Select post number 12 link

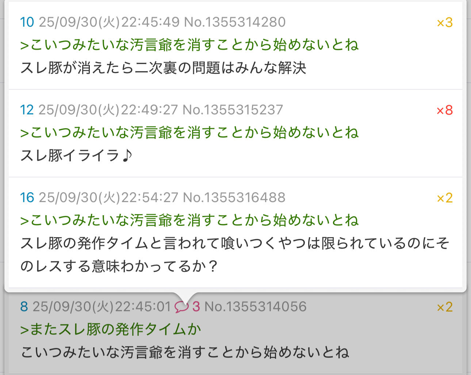coord(27,110)
